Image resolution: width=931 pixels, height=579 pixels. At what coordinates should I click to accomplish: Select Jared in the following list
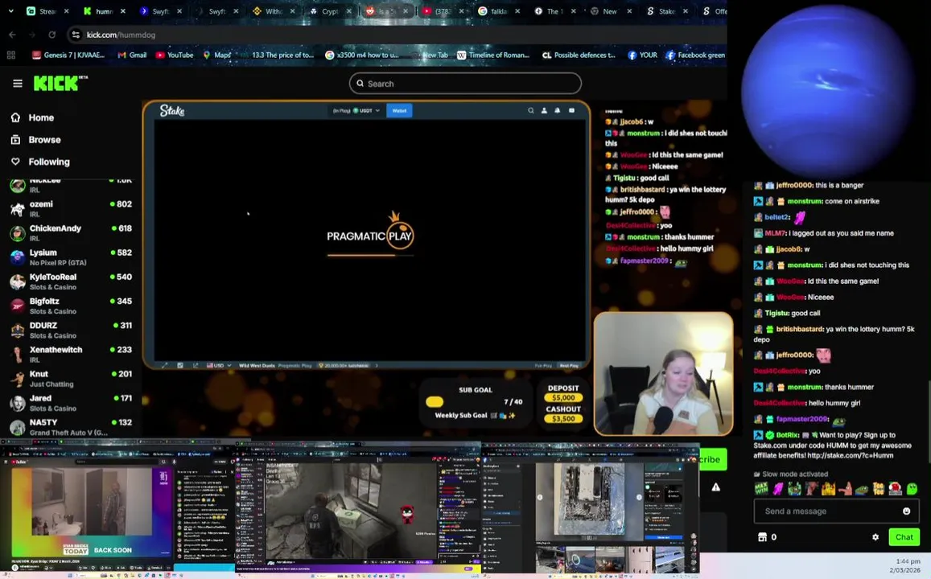pyautogui.click(x=72, y=403)
